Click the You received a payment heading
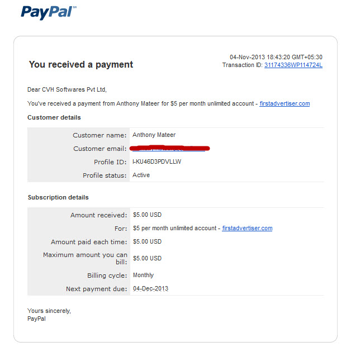 (x=81, y=65)
